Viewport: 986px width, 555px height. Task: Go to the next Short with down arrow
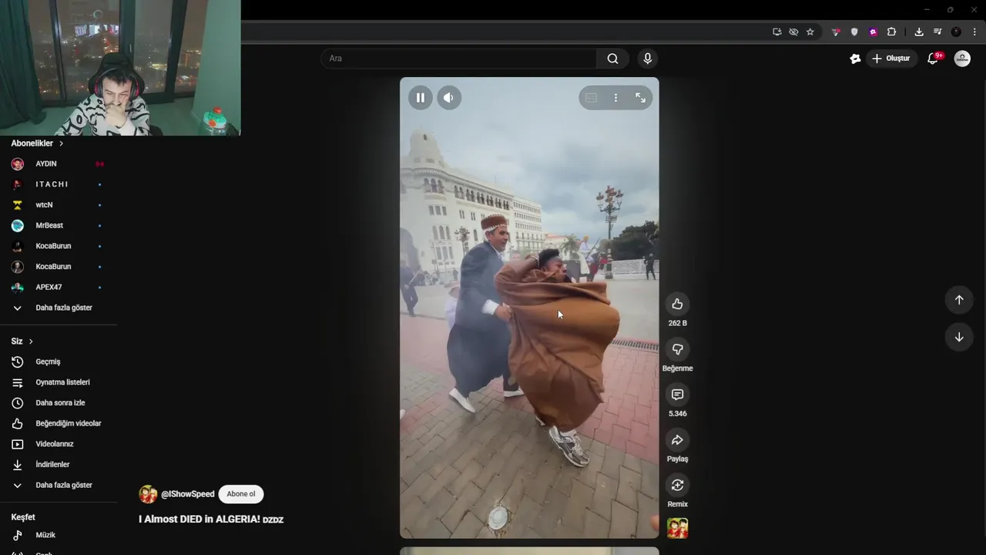tap(959, 337)
